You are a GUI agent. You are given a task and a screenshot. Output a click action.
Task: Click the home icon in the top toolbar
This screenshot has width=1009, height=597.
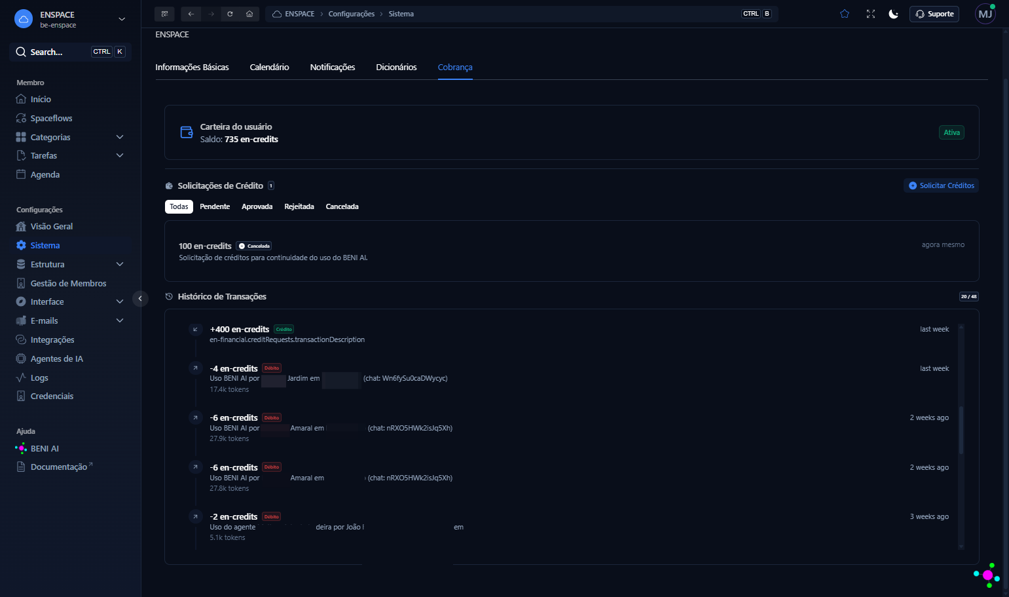pos(249,14)
